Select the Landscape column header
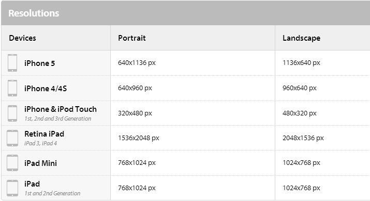The image size is (370, 201). coord(301,38)
